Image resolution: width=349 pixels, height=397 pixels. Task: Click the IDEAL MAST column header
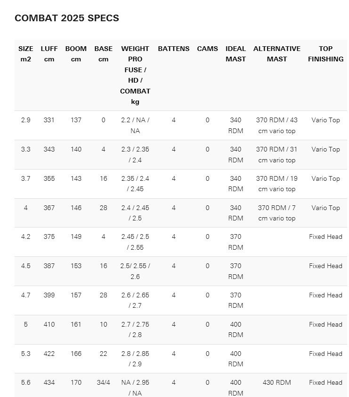(x=235, y=54)
